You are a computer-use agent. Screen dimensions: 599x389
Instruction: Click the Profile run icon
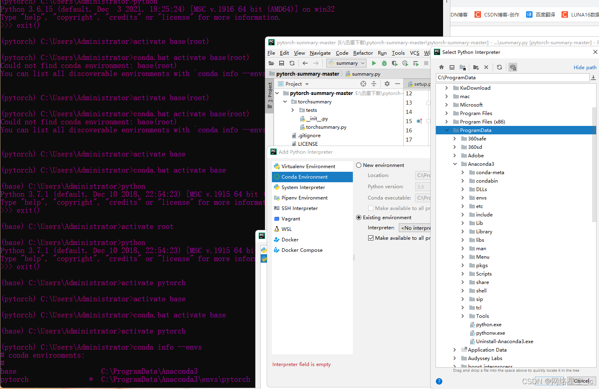tap(405, 63)
